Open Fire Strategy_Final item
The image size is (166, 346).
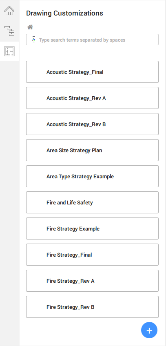tap(92, 255)
